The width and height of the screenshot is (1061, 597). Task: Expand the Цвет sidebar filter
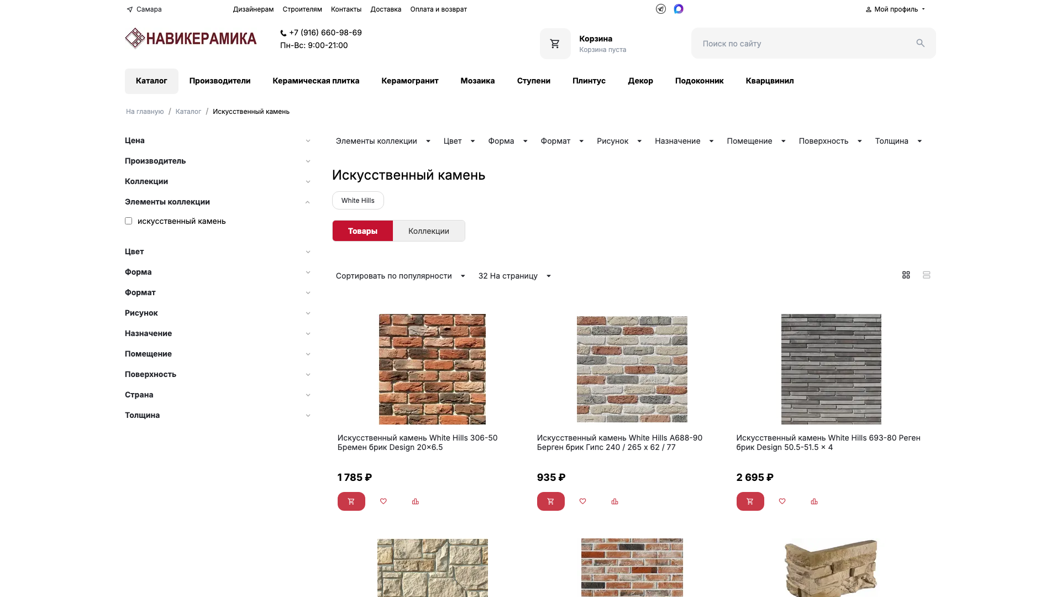pos(218,252)
